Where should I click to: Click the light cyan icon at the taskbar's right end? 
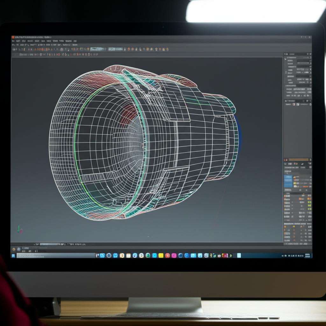point(239,255)
